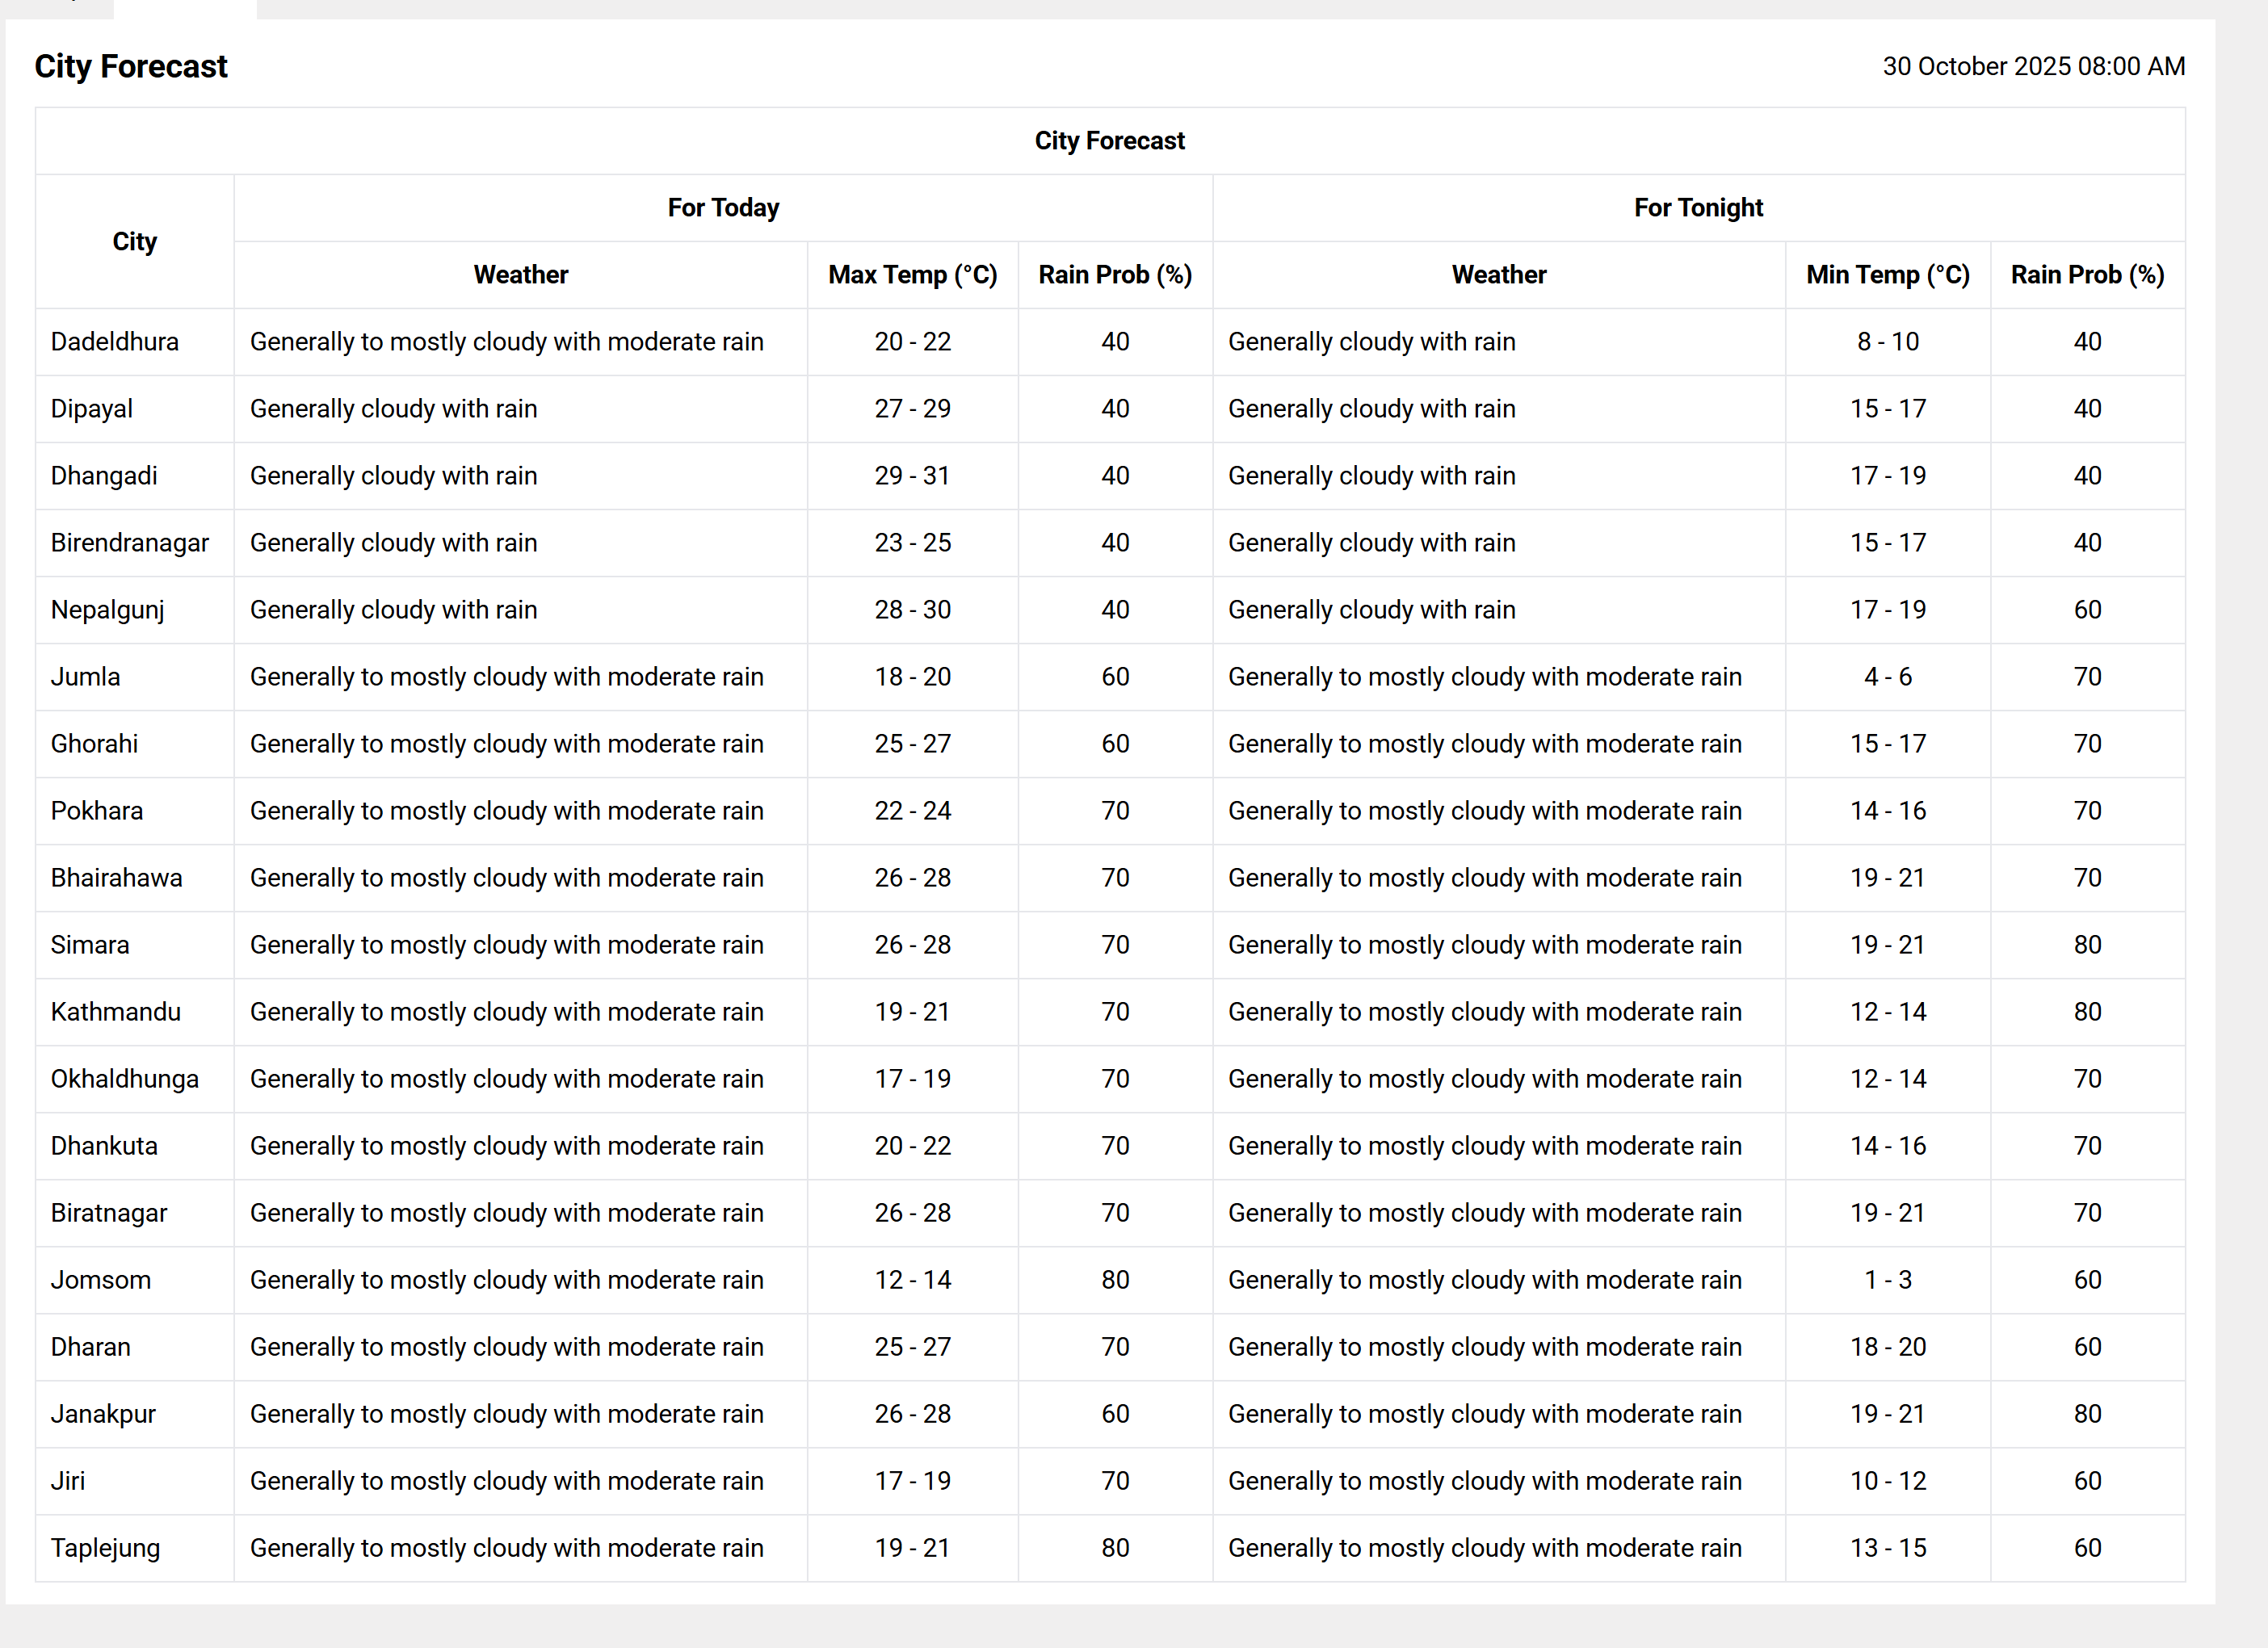Select the Birendranagar city cell
This screenshot has width=2268, height=1648.
(130, 542)
